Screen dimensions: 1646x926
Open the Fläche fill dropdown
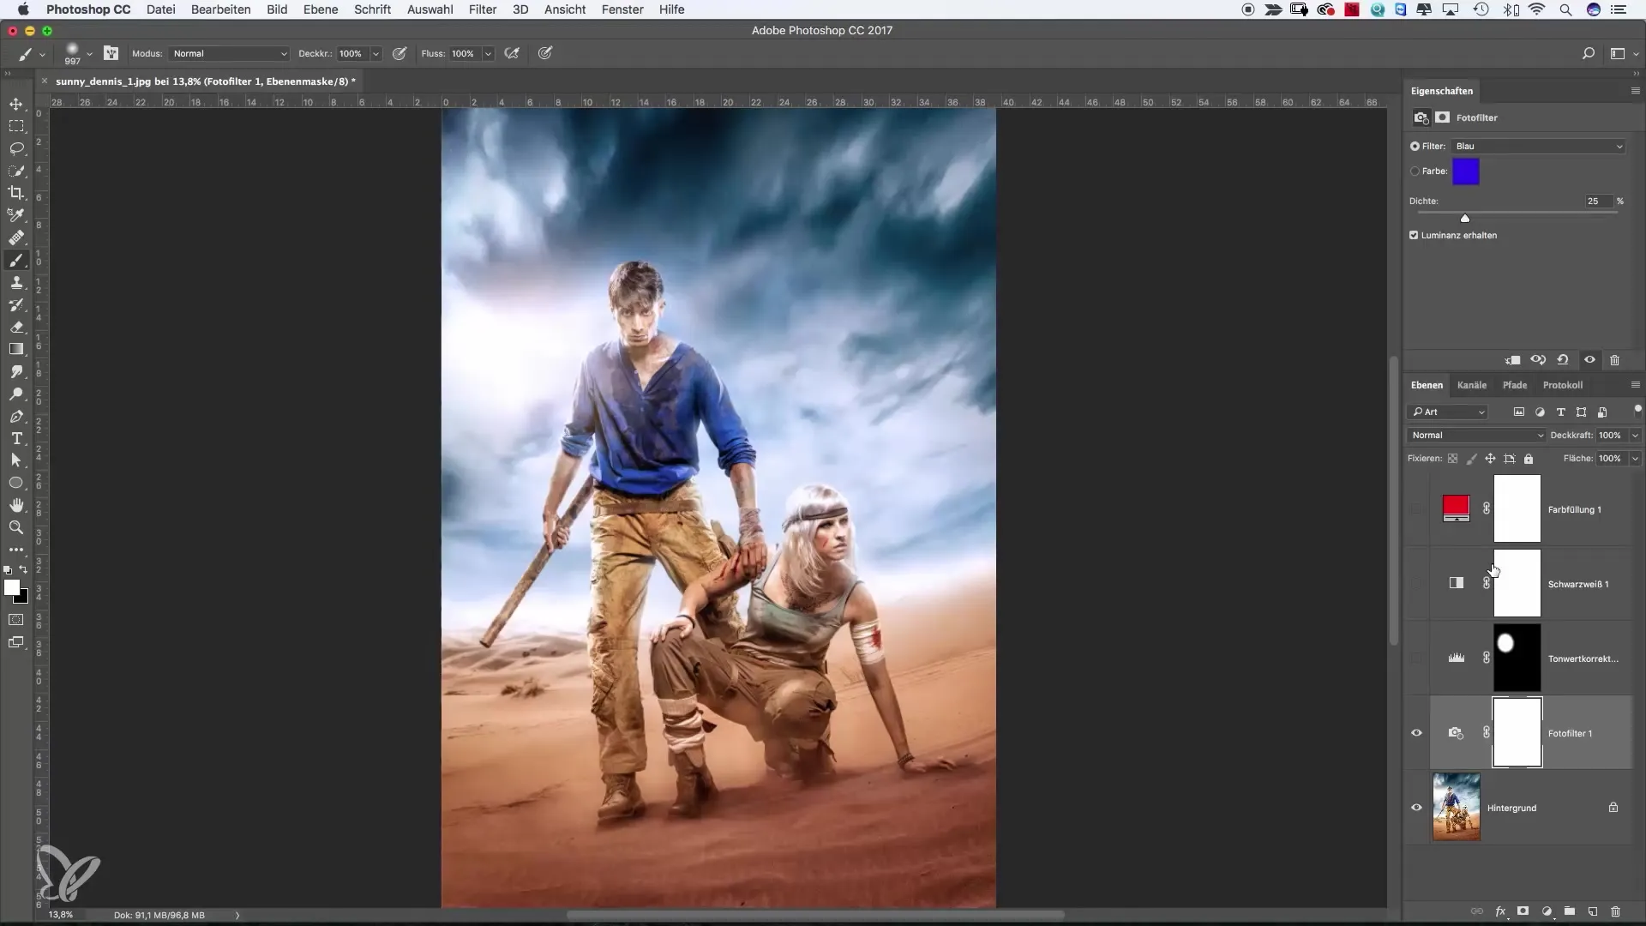tap(1635, 459)
